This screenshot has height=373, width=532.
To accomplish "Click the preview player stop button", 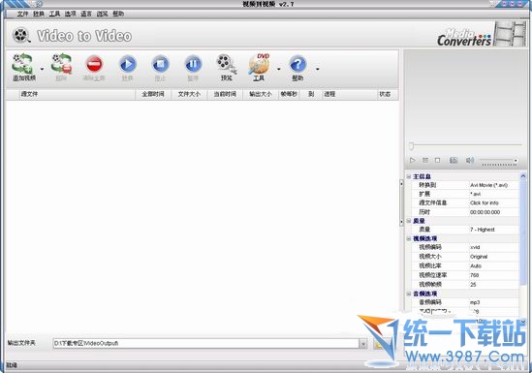I will click(x=438, y=161).
